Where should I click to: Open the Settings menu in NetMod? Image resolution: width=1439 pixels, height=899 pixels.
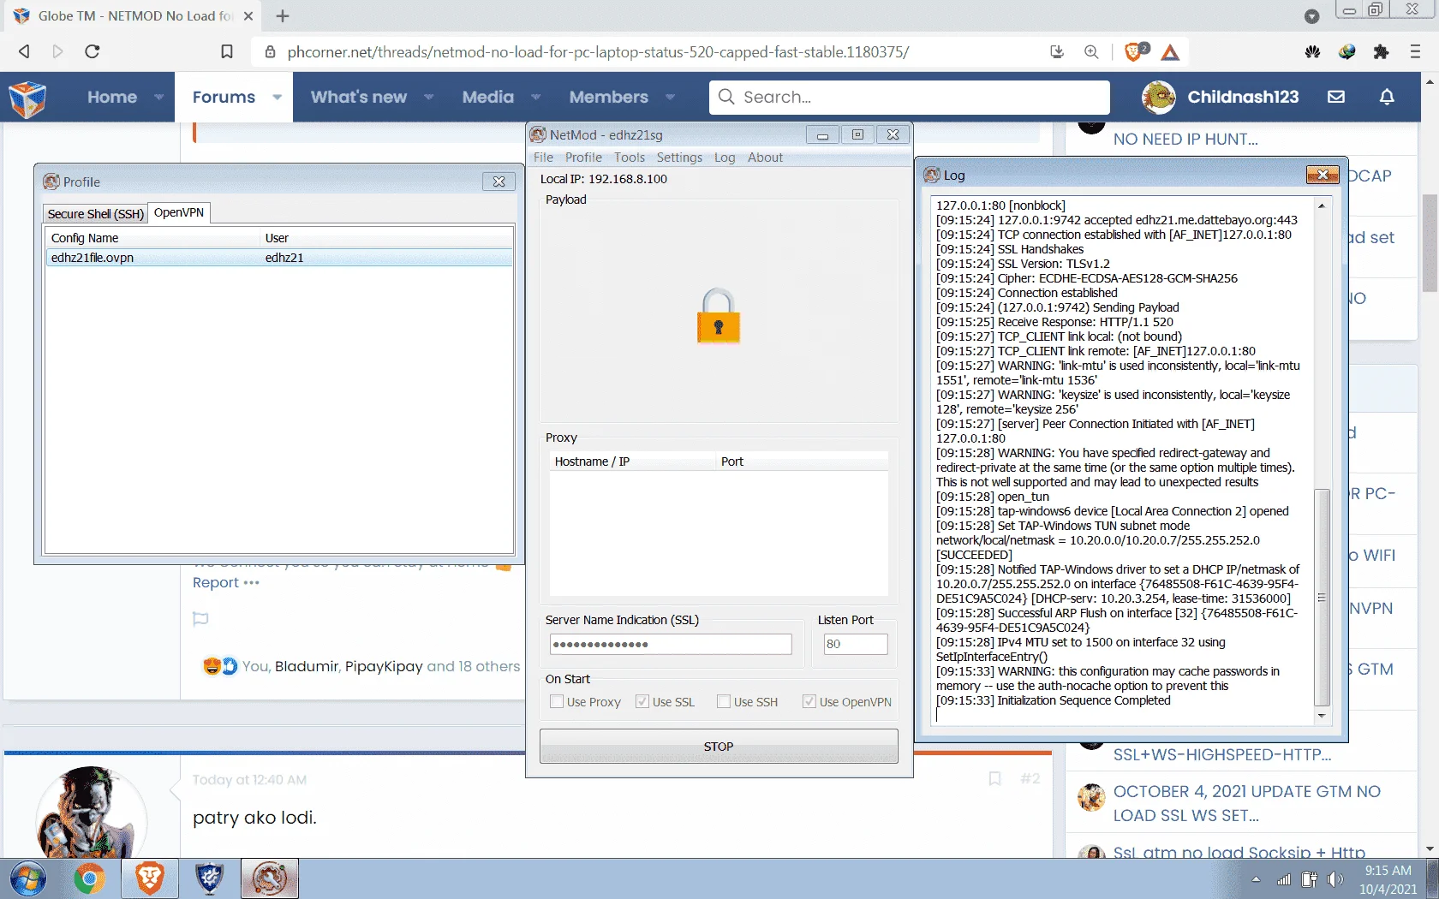pyautogui.click(x=679, y=158)
